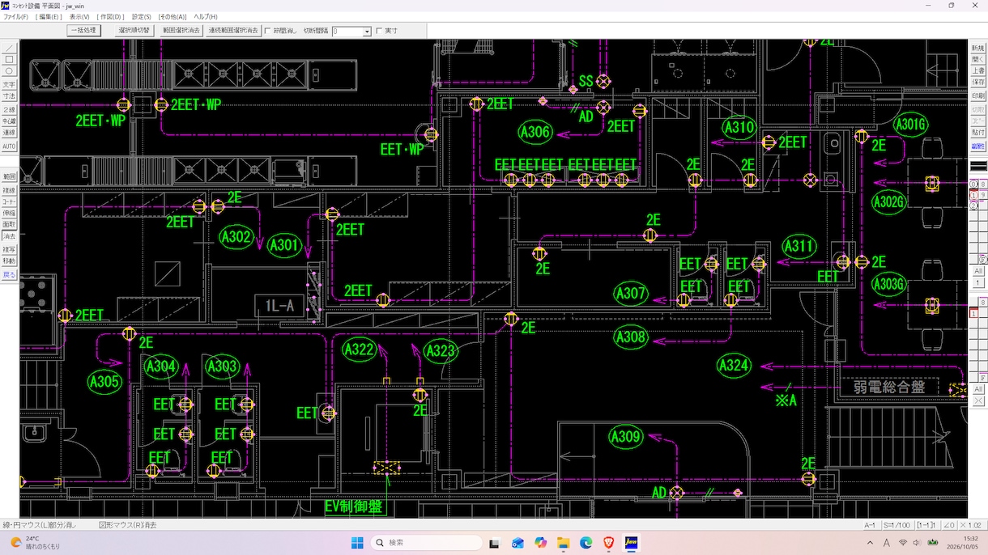
Task: Click the 新規 new file button
Action: tap(978, 49)
